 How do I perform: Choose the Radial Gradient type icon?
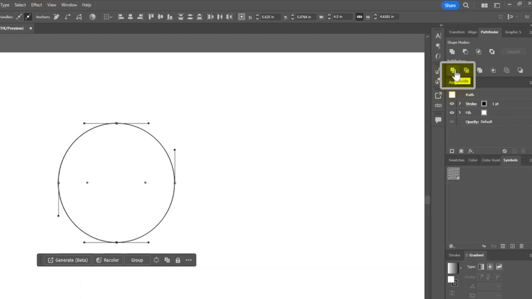click(490, 267)
